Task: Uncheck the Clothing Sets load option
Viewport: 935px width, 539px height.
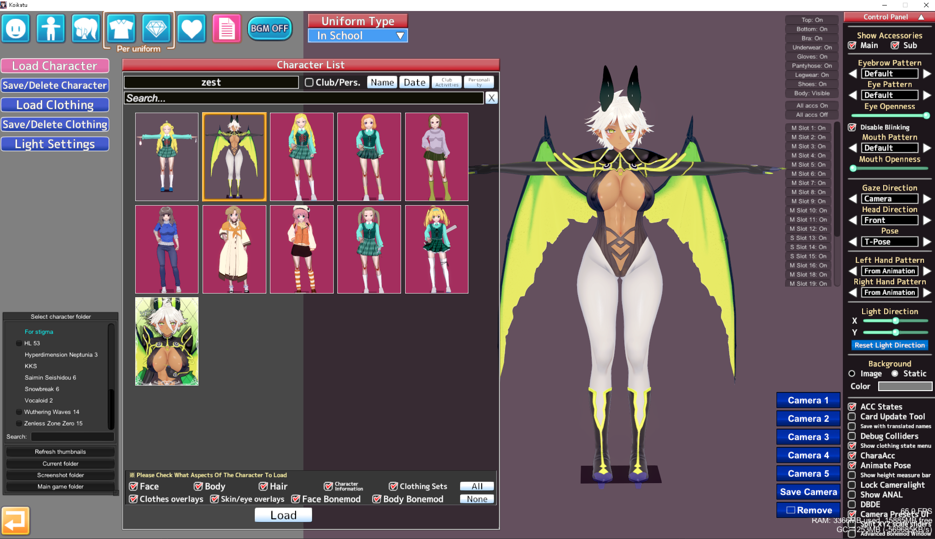Action: (393, 486)
